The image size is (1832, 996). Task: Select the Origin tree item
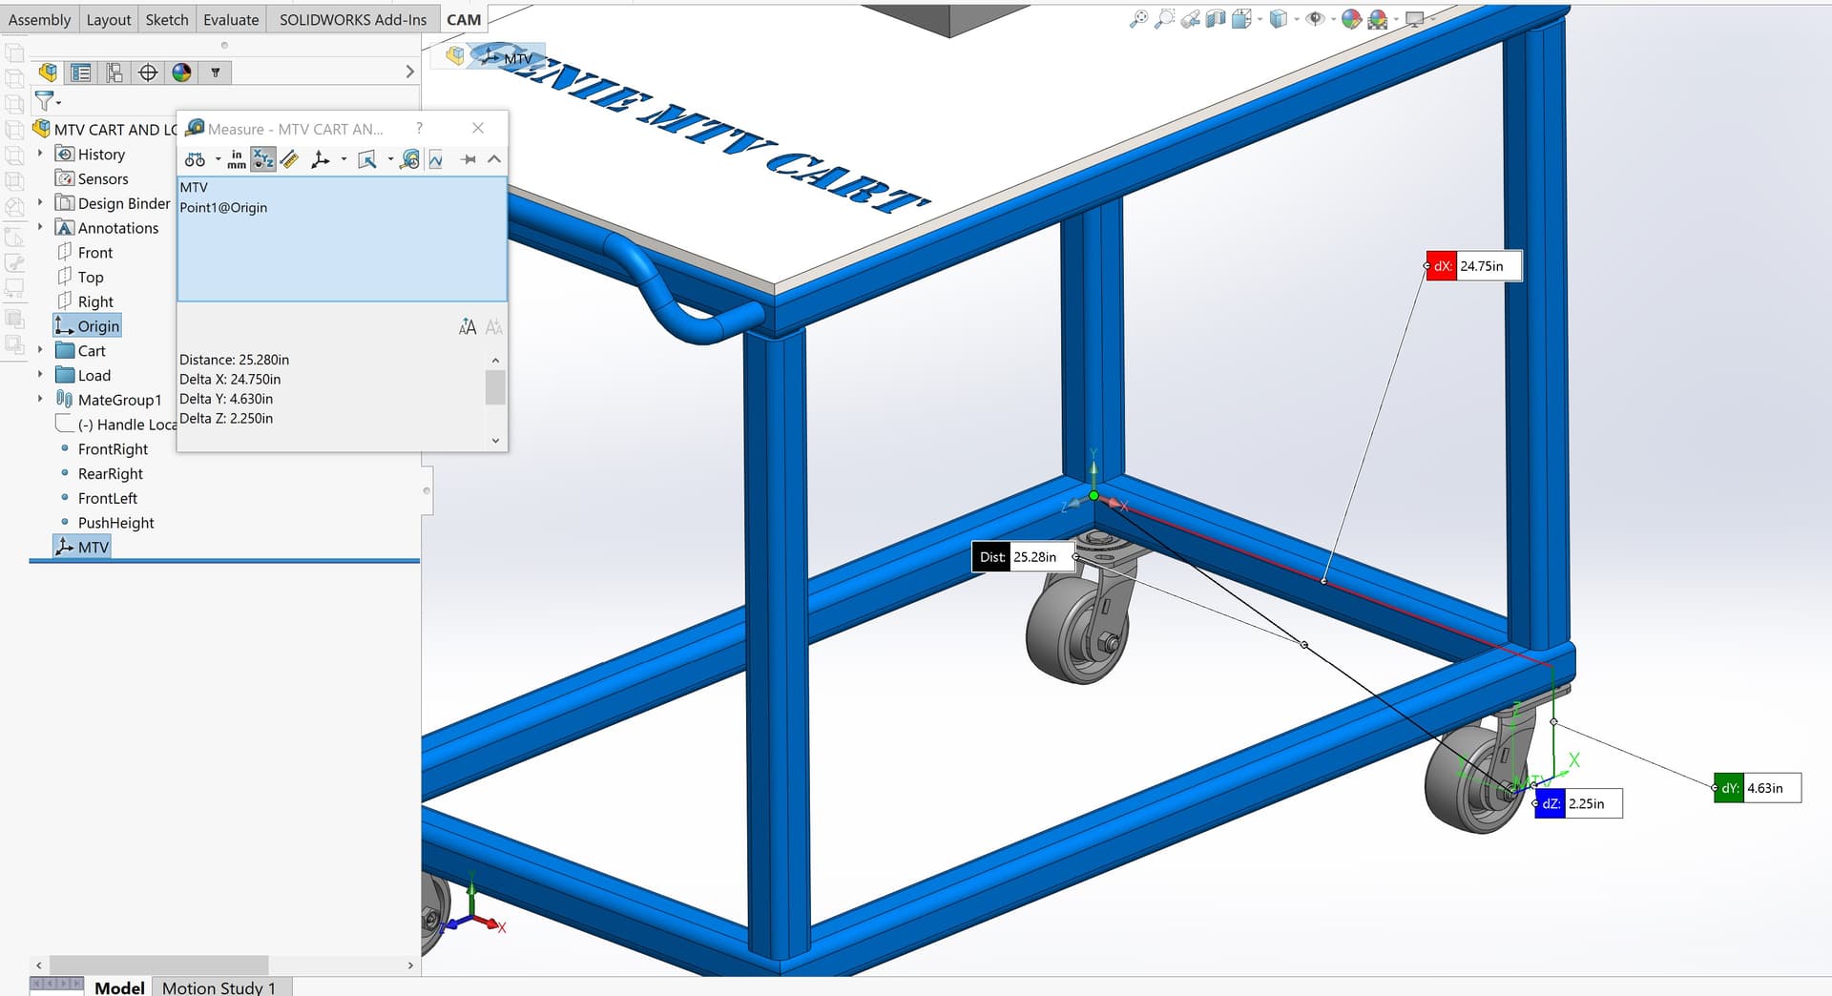88,326
